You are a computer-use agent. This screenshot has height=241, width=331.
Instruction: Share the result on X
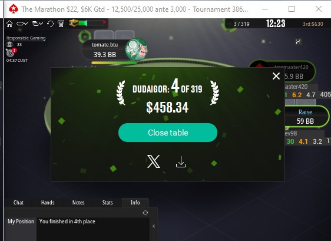(154, 161)
